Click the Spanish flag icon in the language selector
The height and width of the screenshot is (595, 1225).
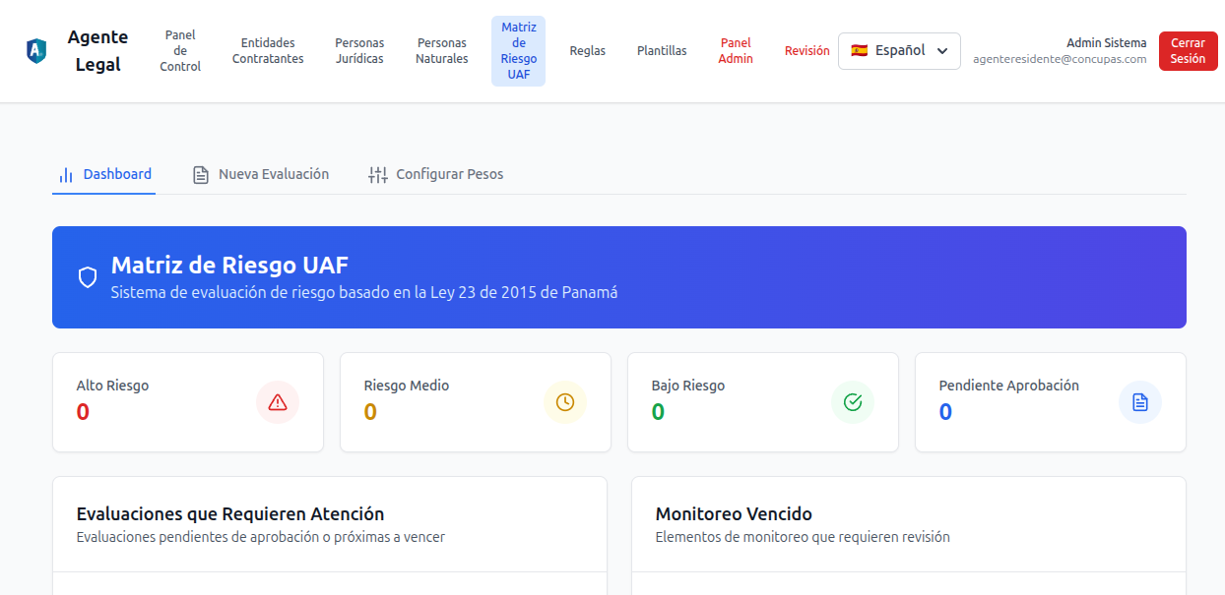(860, 50)
